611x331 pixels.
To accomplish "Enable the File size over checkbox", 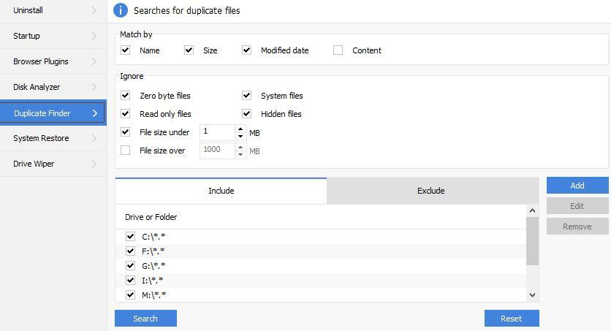I will (126, 151).
